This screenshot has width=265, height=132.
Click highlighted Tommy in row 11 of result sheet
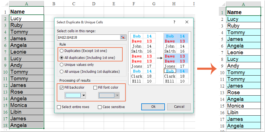click(243, 79)
